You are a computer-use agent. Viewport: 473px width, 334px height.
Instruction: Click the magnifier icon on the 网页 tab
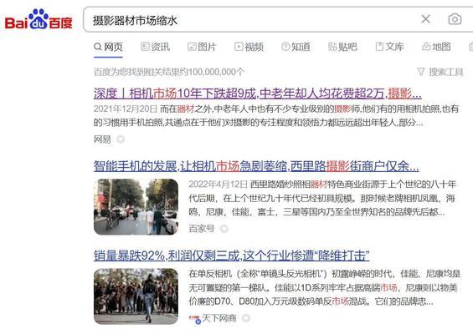(x=98, y=47)
